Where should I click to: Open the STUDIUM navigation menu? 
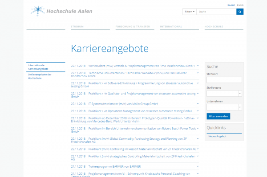(77, 27)
